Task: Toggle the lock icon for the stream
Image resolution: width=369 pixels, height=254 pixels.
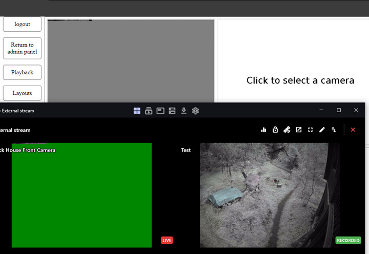Action: 275,130
